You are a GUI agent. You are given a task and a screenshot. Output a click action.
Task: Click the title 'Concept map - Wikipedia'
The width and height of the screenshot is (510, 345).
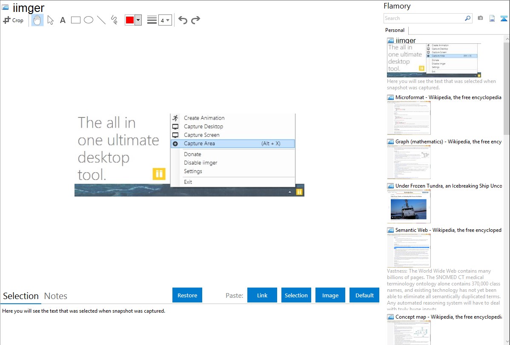click(448, 316)
